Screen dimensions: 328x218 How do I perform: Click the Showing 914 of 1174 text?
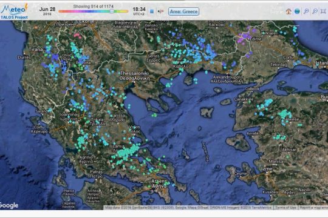[94, 7]
